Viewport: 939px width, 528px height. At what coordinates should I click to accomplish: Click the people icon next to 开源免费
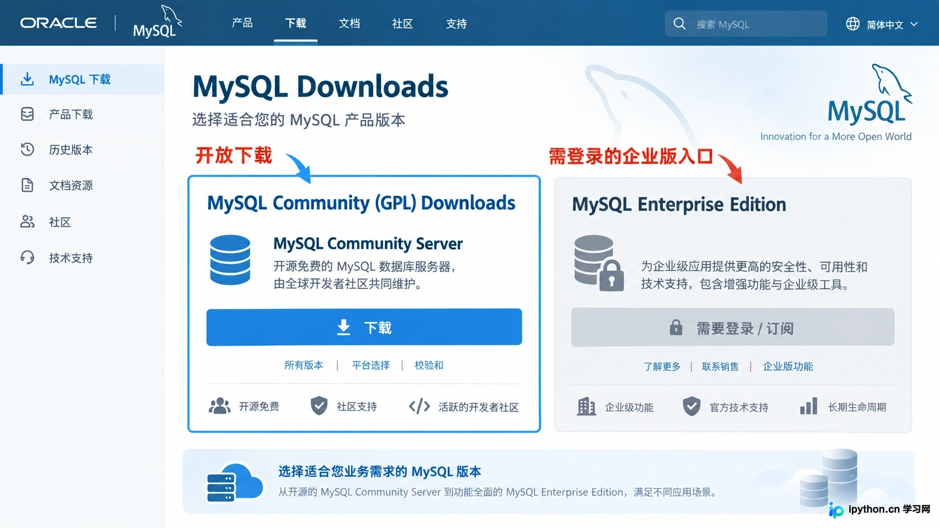click(x=220, y=406)
